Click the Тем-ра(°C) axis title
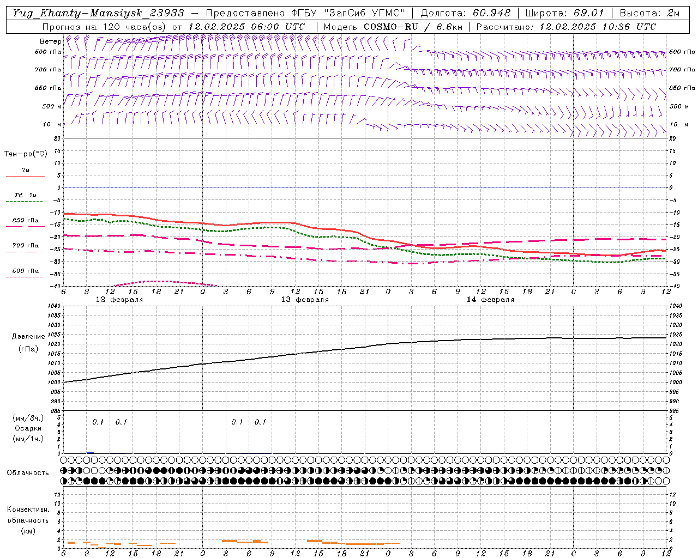698x558 pixels. (26, 154)
